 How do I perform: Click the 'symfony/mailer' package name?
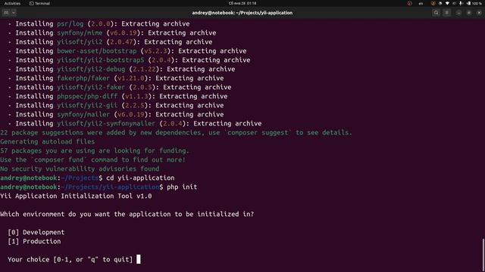point(83,114)
